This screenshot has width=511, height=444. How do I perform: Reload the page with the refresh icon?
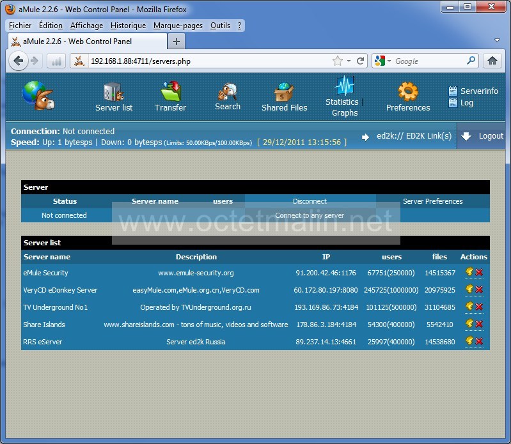[360, 61]
